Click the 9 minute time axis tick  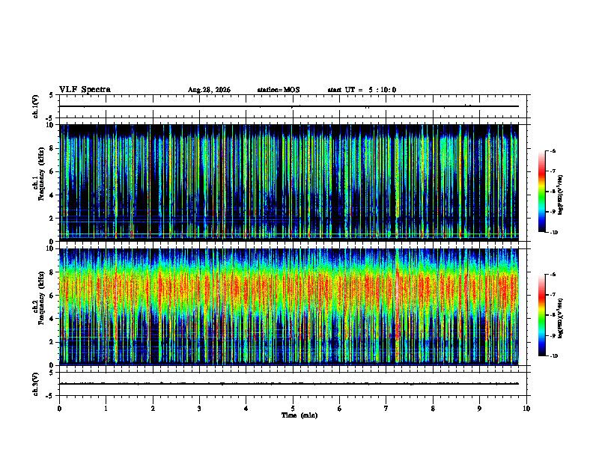[x=479, y=409]
